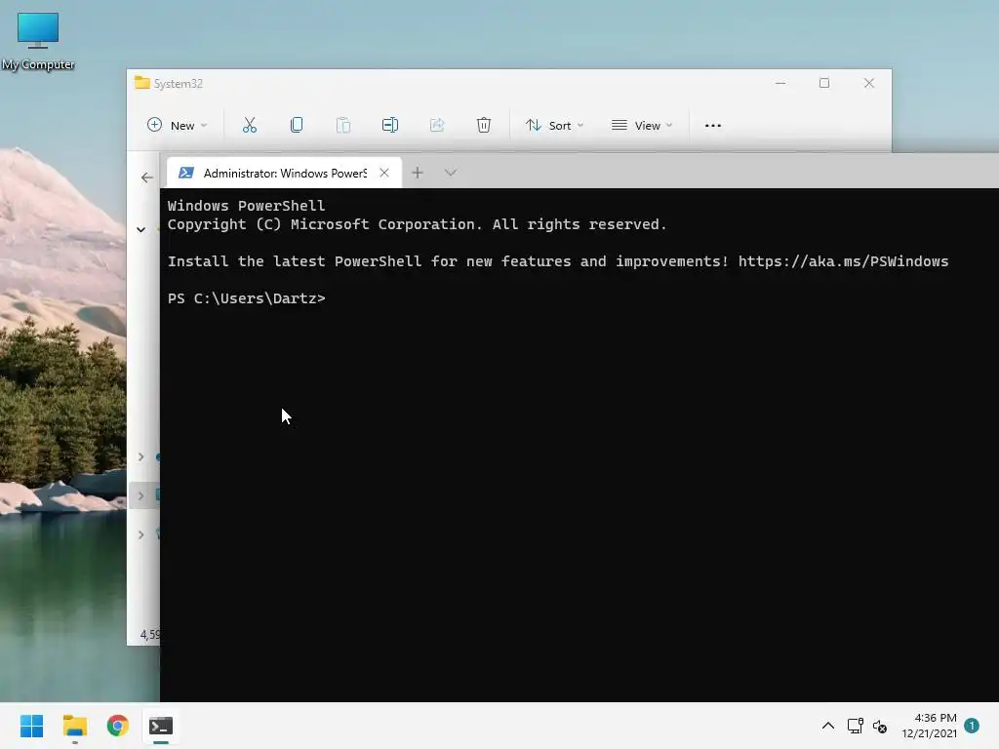Open File Explorer from the taskbar
This screenshot has height=749, width=999.
tap(75, 726)
